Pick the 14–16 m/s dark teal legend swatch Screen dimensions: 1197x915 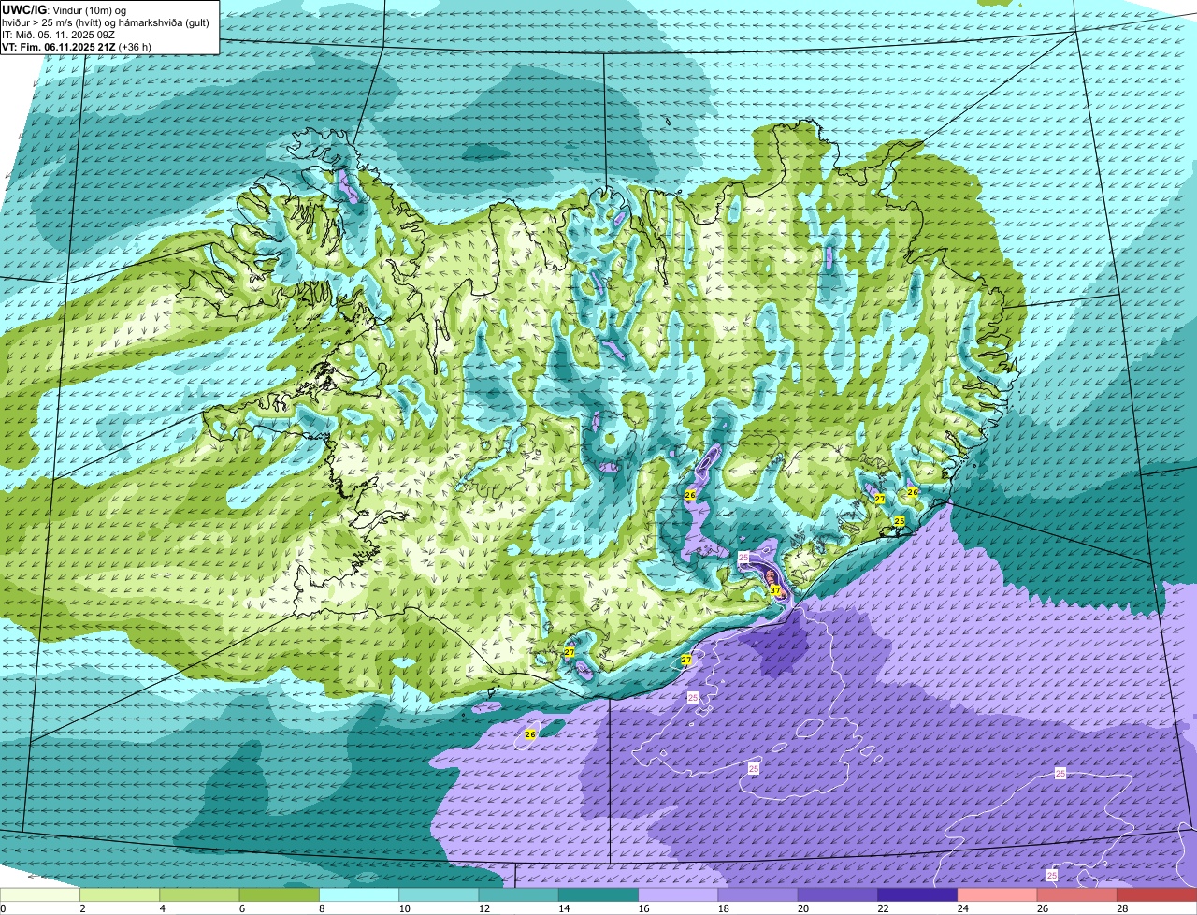tap(598, 894)
